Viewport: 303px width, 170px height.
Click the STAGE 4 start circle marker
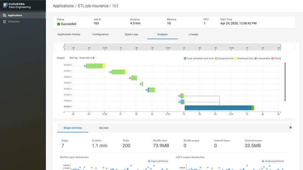pos(146,90)
